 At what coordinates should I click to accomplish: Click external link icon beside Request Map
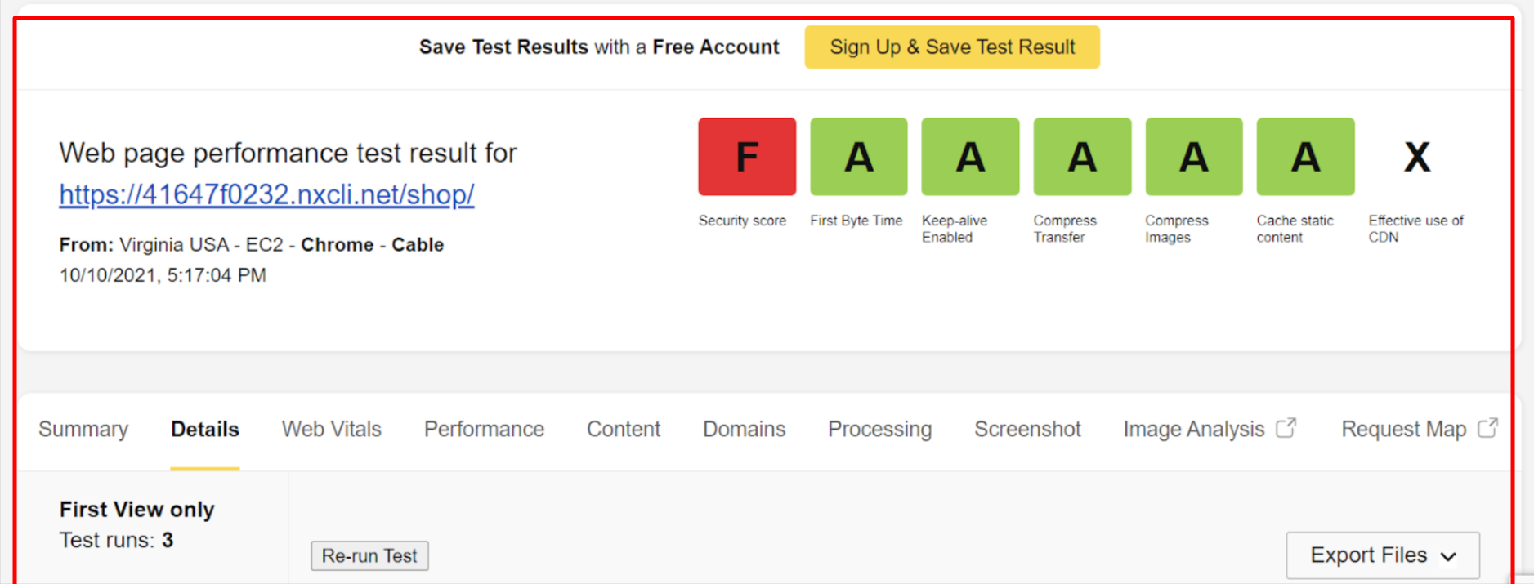1487,428
